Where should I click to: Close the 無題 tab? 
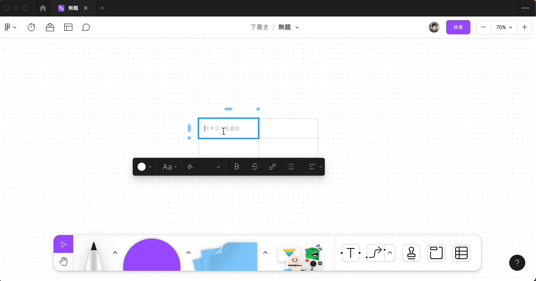pyautogui.click(x=86, y=8)
